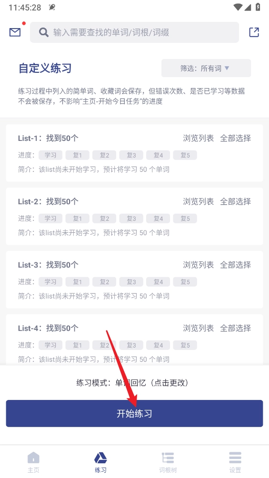Open the 词根树 root tree tab
This screenshot has height=478, width=269.
point(168,462)
